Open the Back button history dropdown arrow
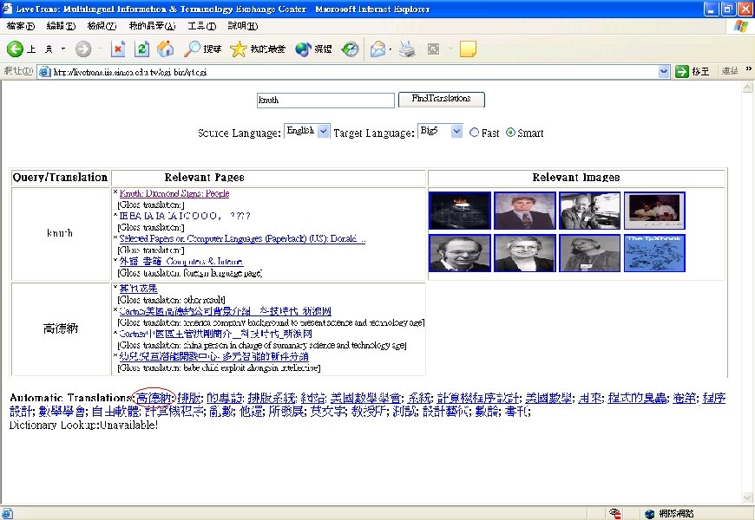 pos(63,49)
